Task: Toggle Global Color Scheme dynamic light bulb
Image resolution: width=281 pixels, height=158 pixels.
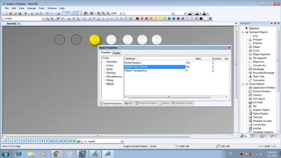Action: point(213,66)
